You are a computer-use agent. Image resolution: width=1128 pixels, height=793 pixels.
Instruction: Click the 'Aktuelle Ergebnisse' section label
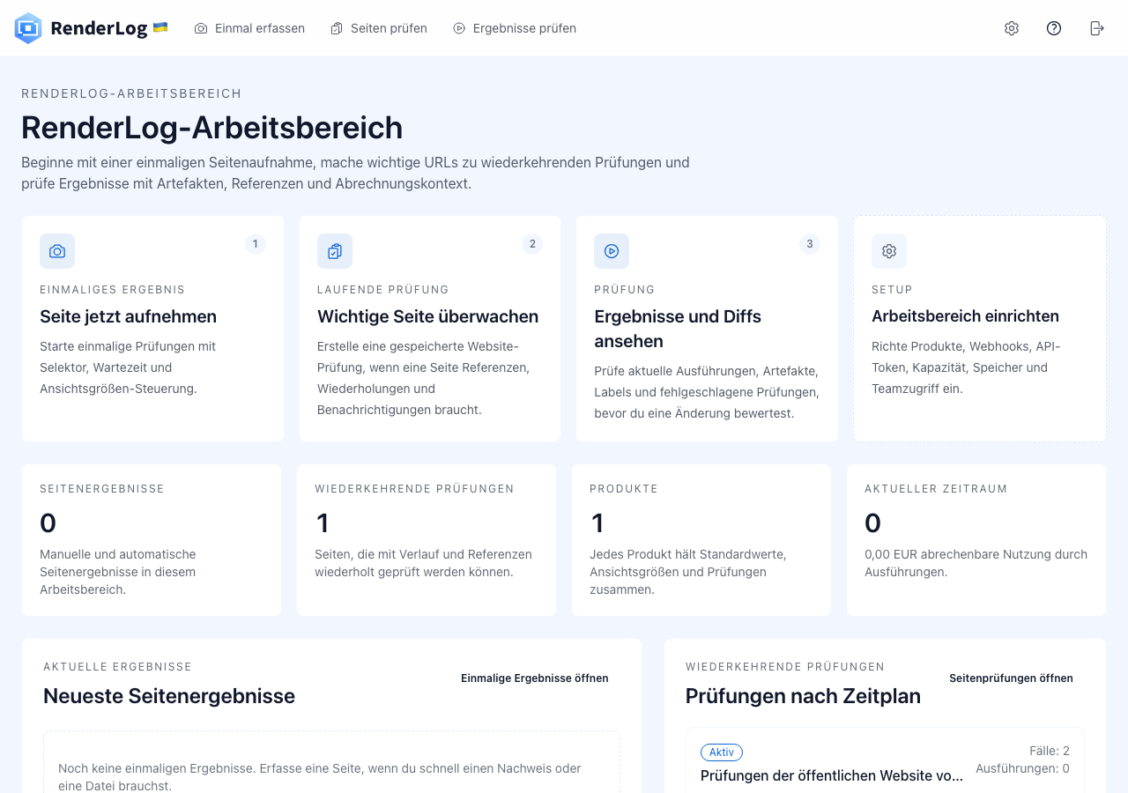tap(117, 667)
